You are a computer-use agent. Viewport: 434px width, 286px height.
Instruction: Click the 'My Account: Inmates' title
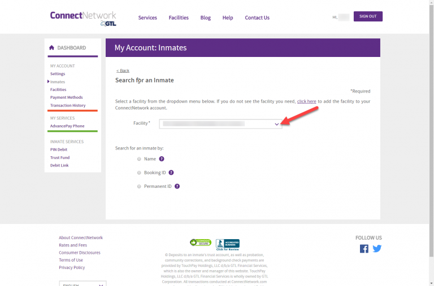[150, 48]
